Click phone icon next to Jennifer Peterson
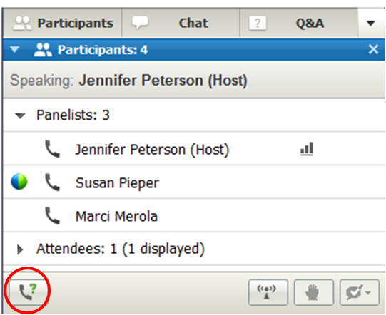The image size is (386, 315). (52, 149)
